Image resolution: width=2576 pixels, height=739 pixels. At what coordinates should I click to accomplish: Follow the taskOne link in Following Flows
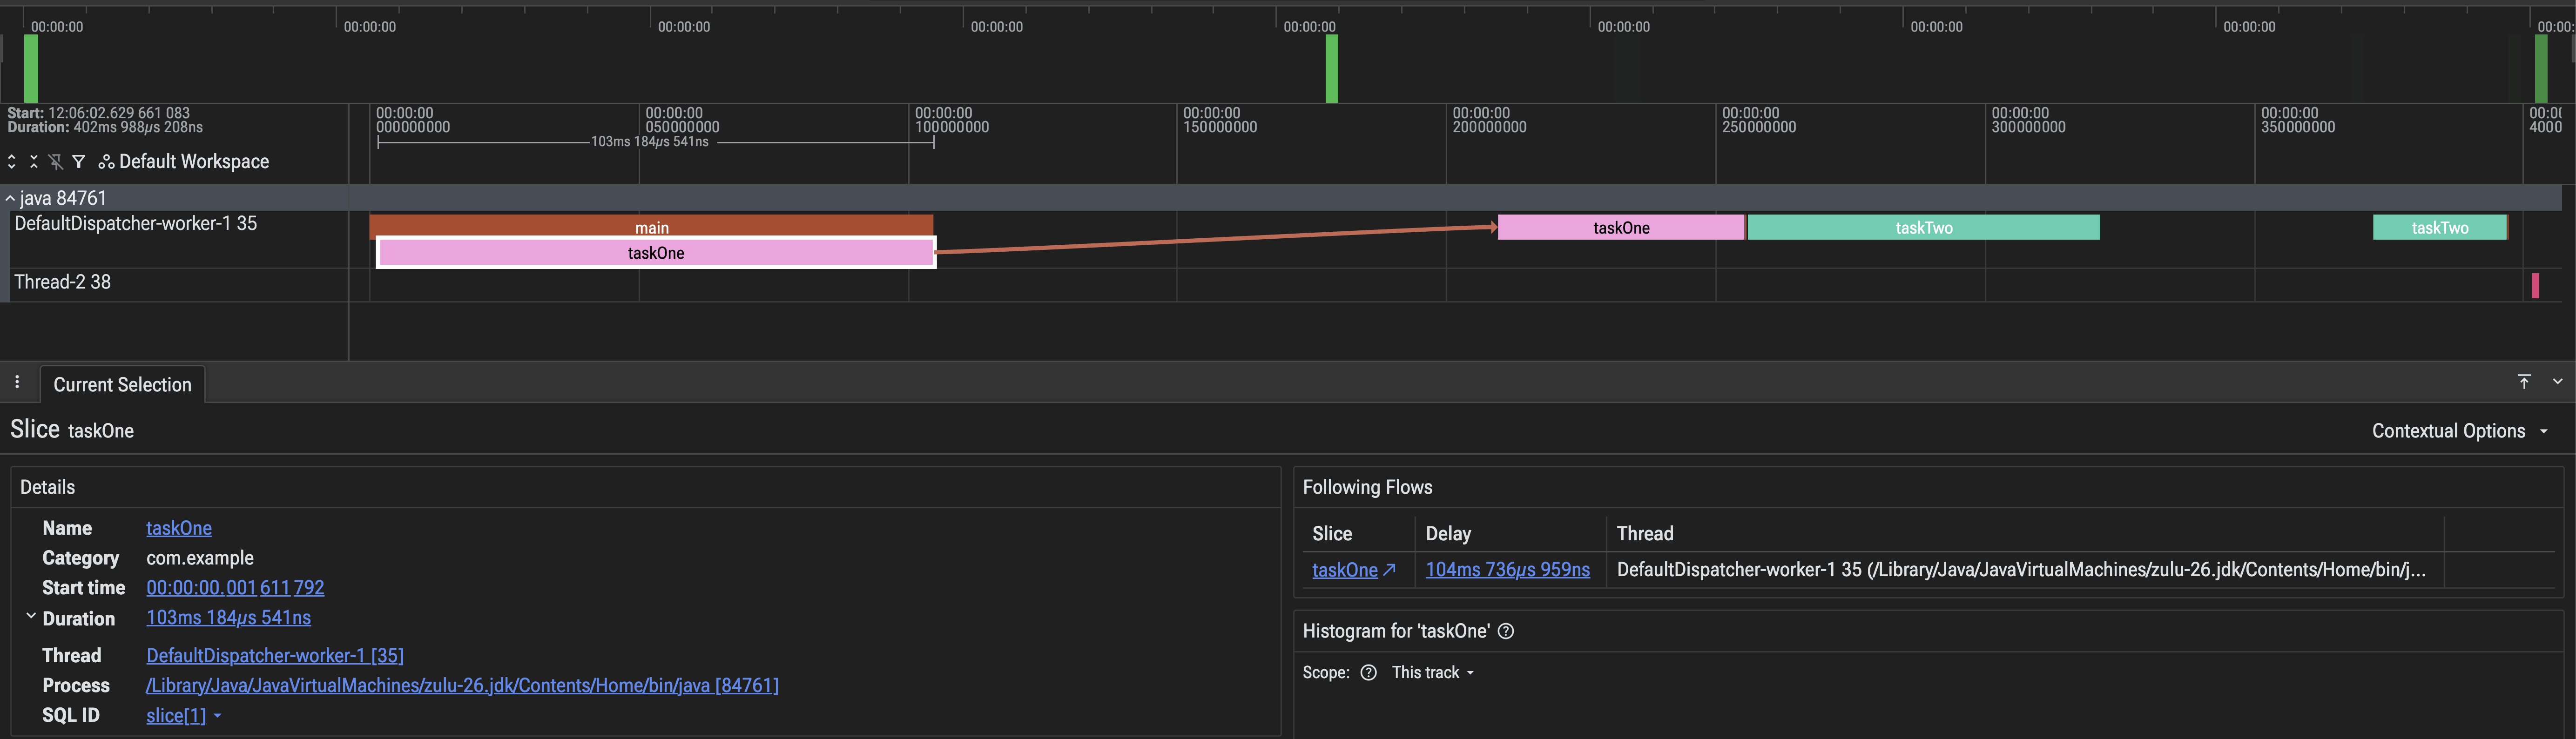coord(1353,570)
